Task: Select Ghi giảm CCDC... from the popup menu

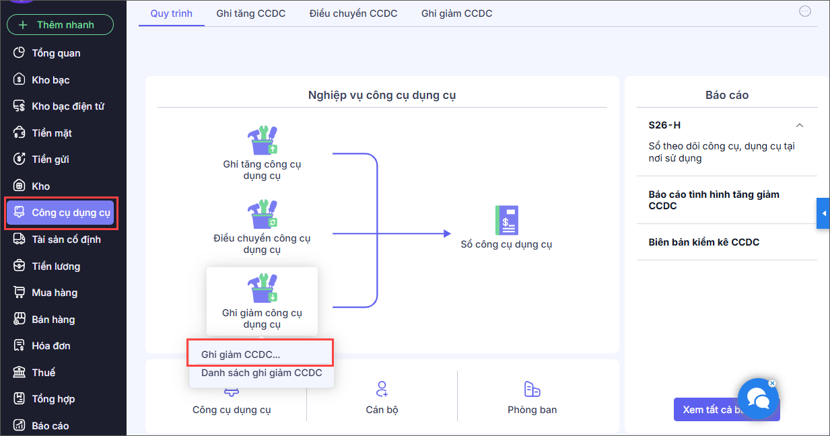Action: click(240, 354)
